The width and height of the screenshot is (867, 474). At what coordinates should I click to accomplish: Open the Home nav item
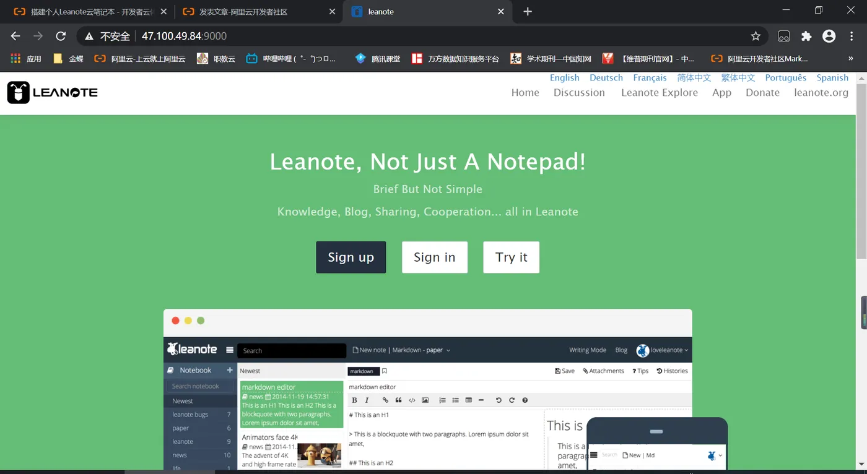click(x=525, y=93)
